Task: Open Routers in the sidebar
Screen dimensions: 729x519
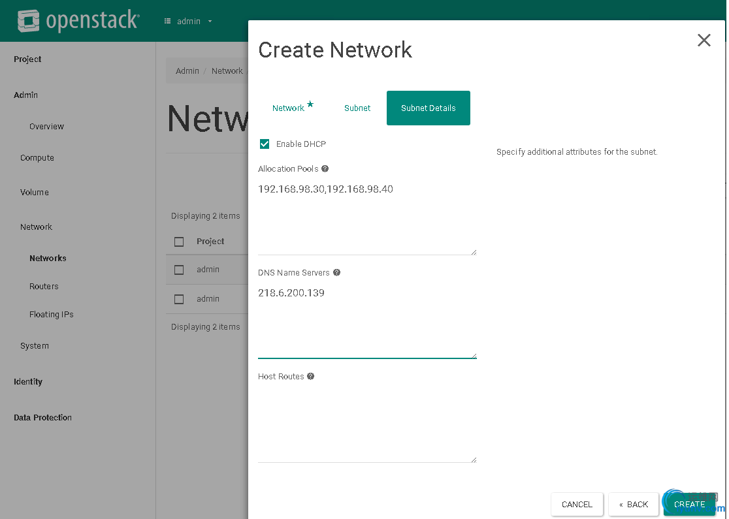Action: tap(44, 287)
